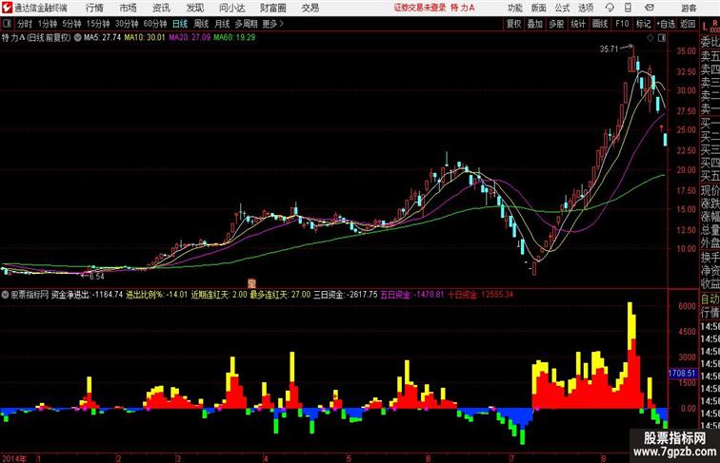This screenshot has width=720, height=463.
Task: Click the round icon beside 股票指标网 indicator
Action: click(x=5, y=295)
